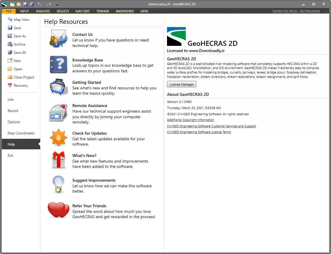
Task: Open the Options page
Action: pyautogui.click(x=14, y=122)
